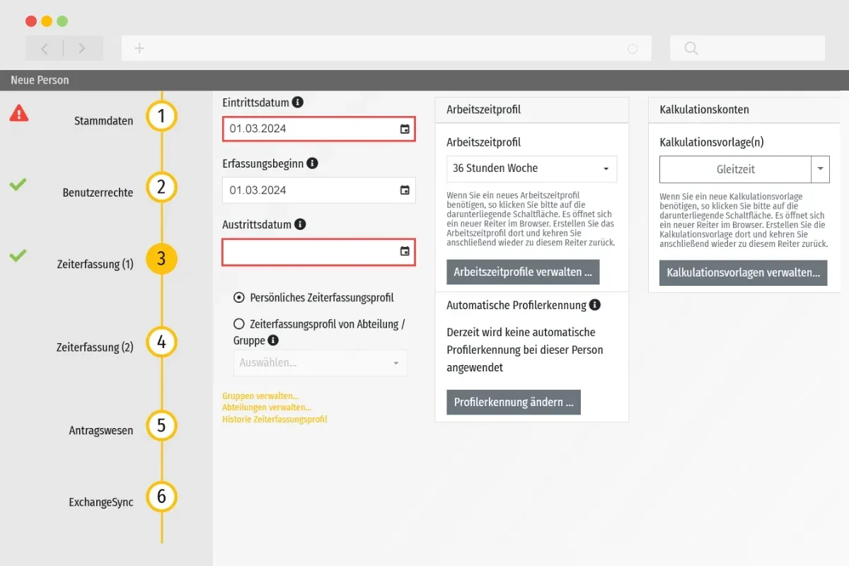The height and width of the screenshot is (566, 849).
Task: Go to step 2 Benutzerrechte
Action: (161, 187)
